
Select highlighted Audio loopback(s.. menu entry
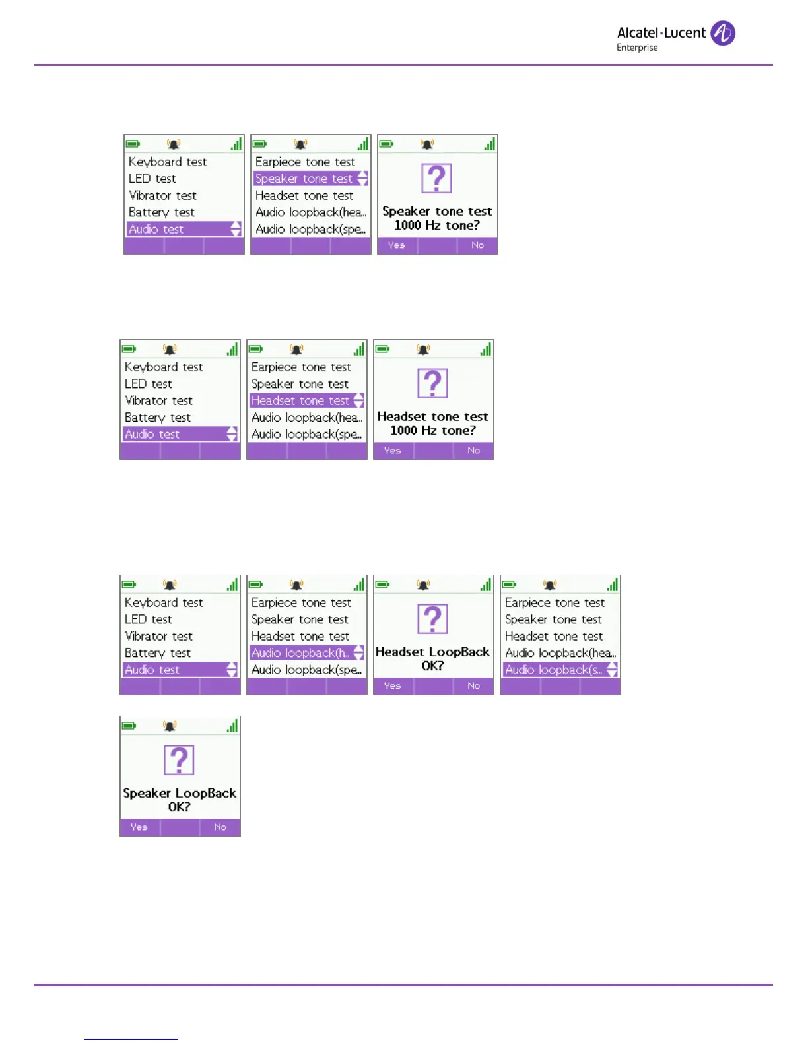pos(560,670)
